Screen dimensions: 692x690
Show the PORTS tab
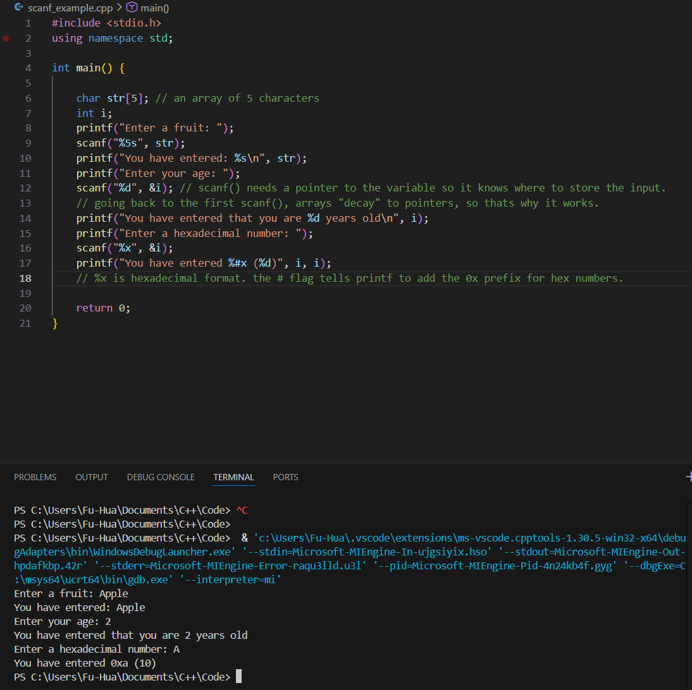pyautogui.click(x=285, y=477)
